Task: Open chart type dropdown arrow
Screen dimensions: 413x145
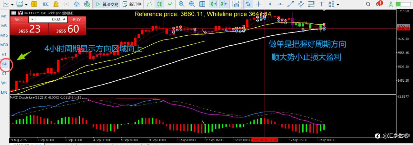Action: point(12,5)
